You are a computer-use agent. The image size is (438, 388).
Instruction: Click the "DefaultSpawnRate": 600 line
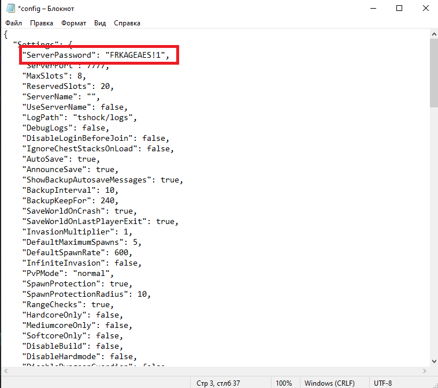coord(77,253)
